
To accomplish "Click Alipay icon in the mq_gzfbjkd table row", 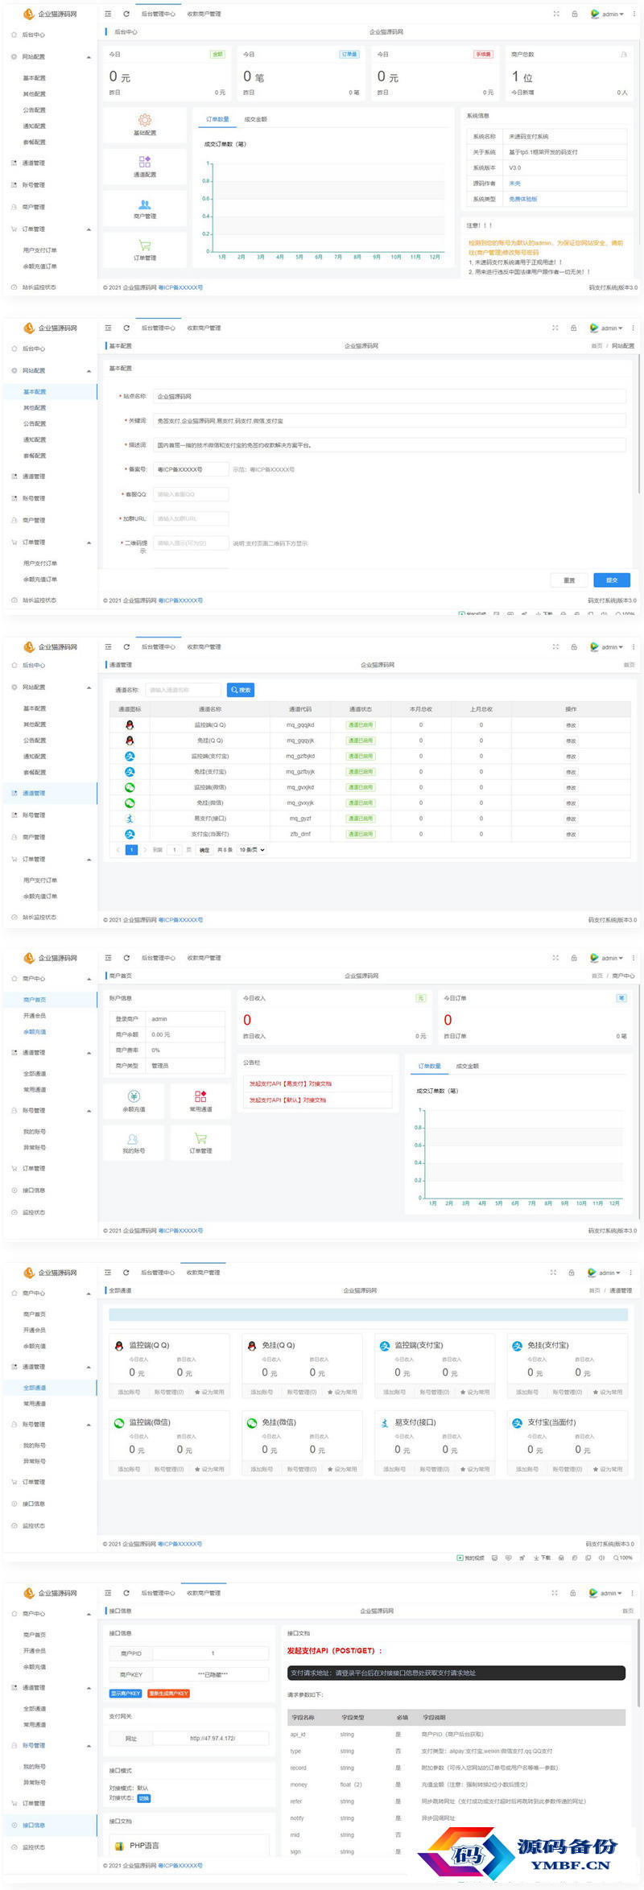I will [x=130, y=756].
